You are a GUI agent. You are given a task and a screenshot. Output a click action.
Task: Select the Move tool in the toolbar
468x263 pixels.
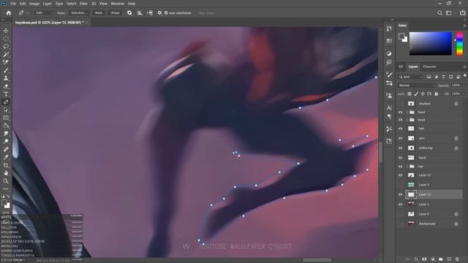(6, 31)
